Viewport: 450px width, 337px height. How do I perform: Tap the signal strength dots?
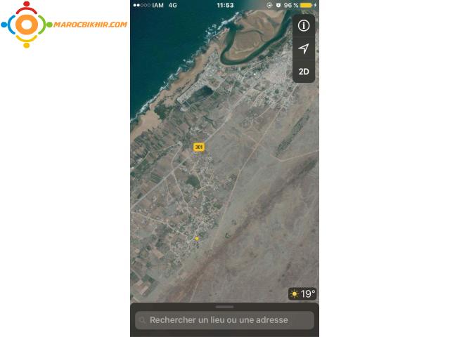142,5
